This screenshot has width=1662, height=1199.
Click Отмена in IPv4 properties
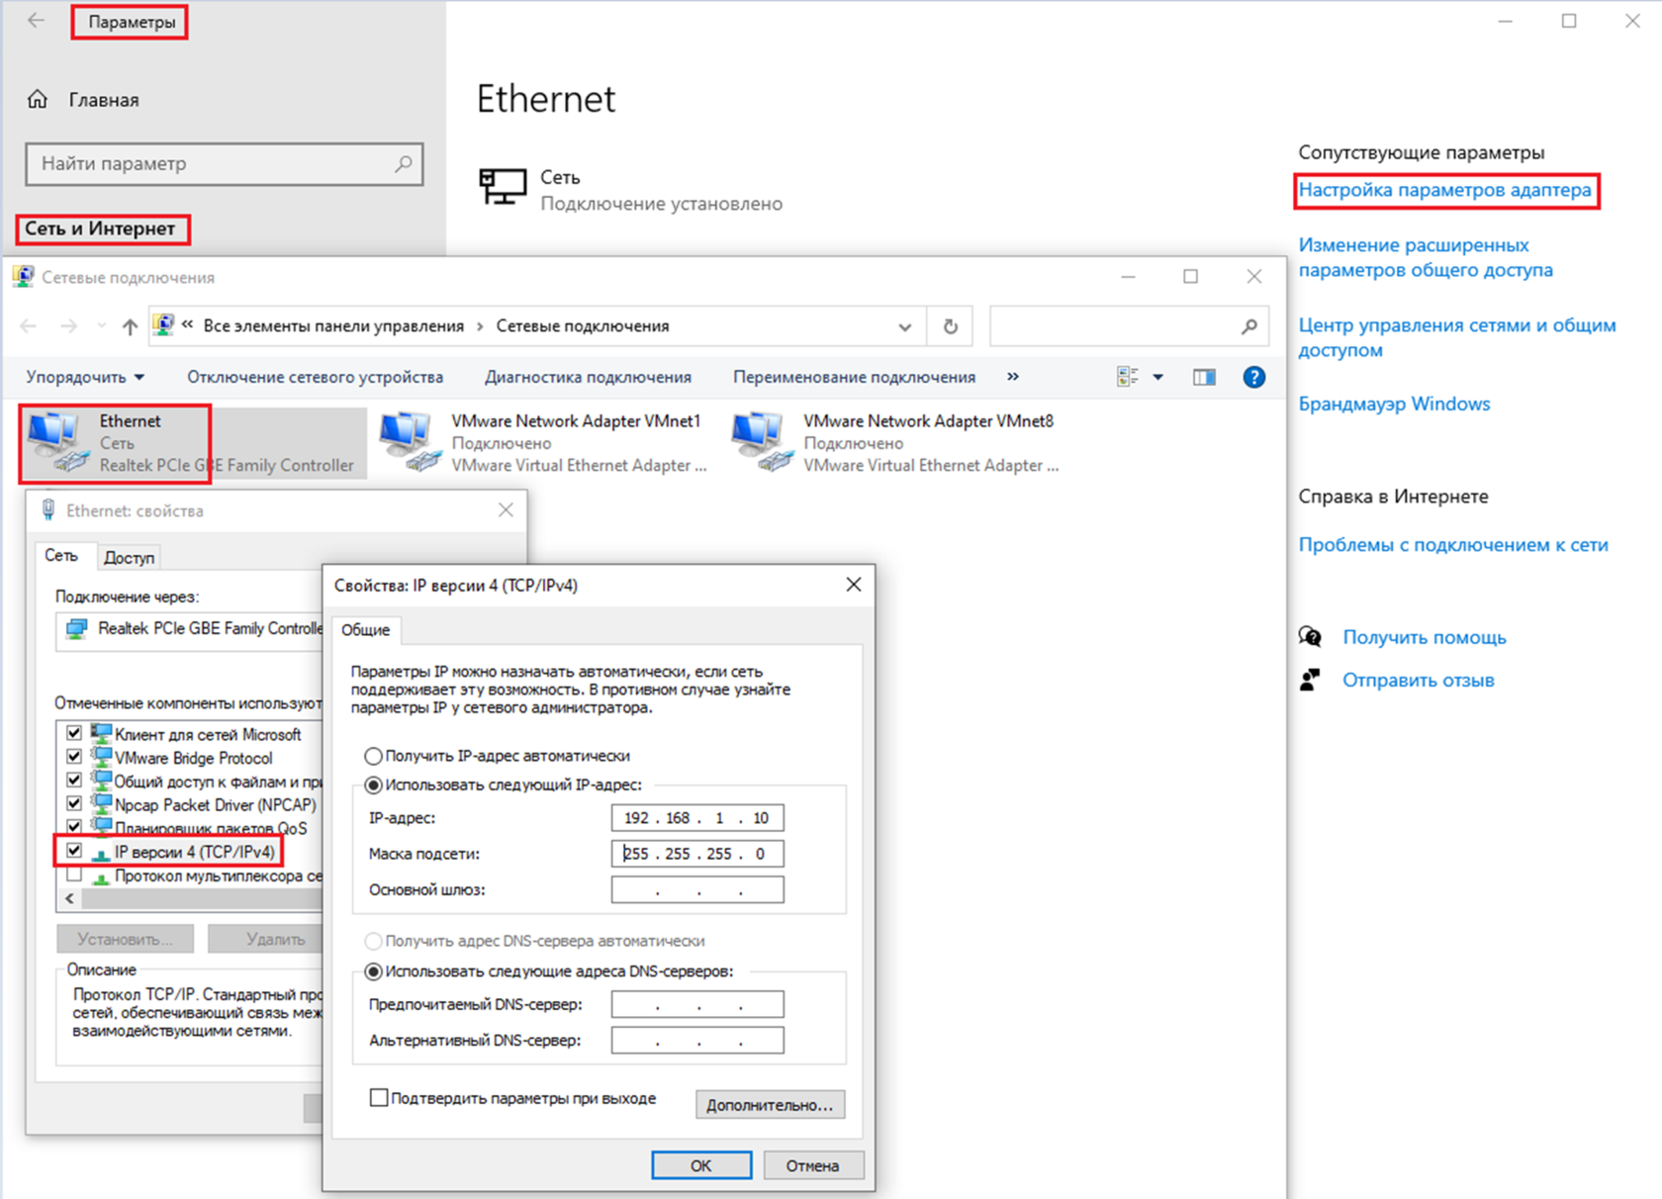[x=812, y=1165]
